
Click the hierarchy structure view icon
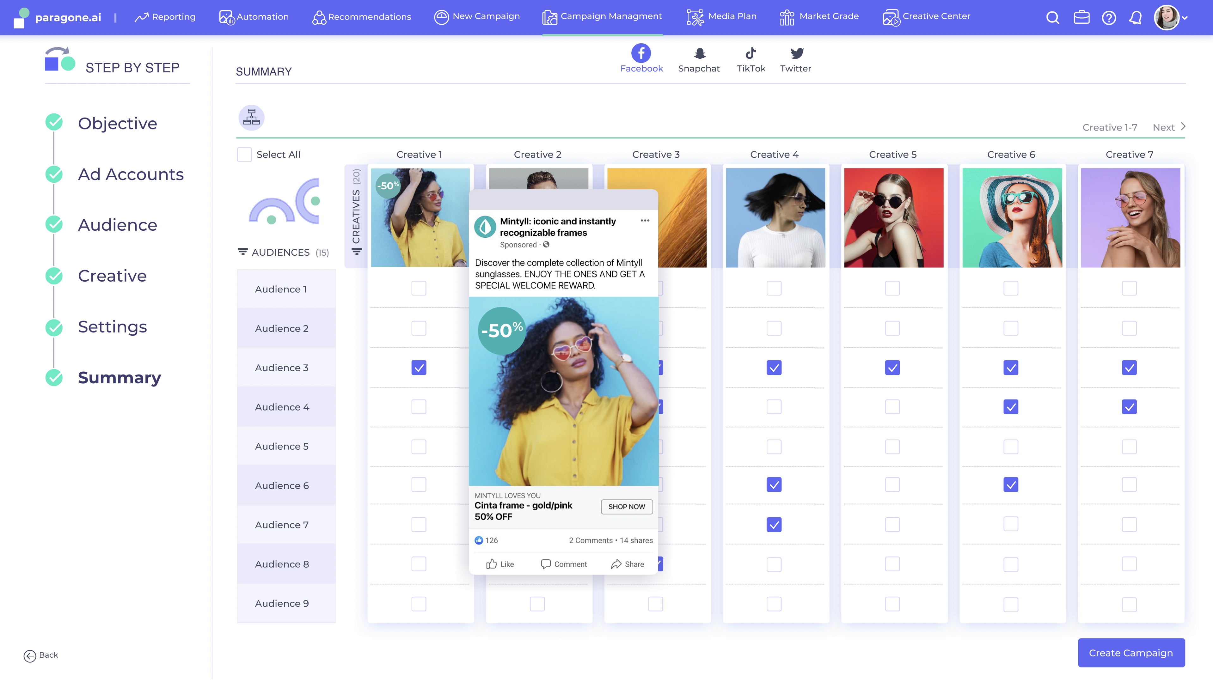click(251, 117)
